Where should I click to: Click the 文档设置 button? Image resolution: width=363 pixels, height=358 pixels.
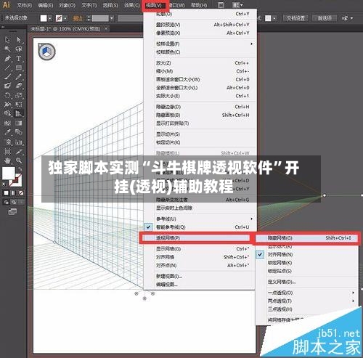point(295,18)
